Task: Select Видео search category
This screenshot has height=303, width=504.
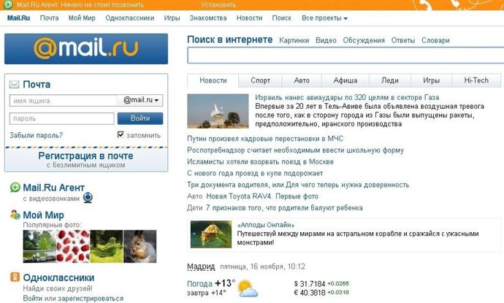Action: click(x=326, y=40)
